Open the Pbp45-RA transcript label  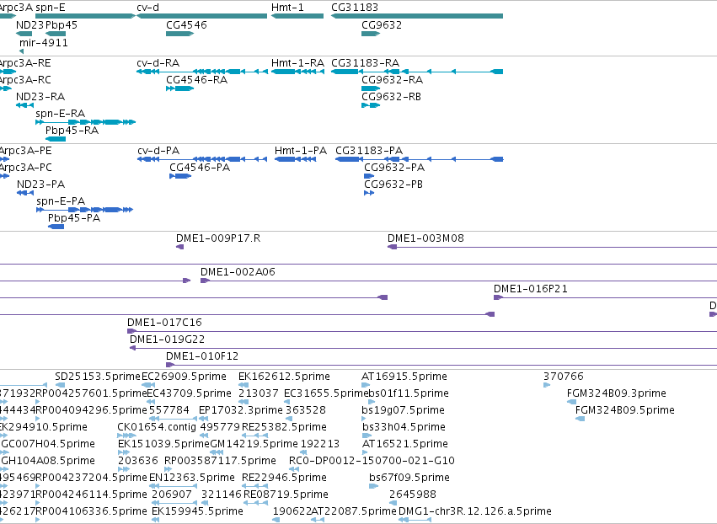72,131
